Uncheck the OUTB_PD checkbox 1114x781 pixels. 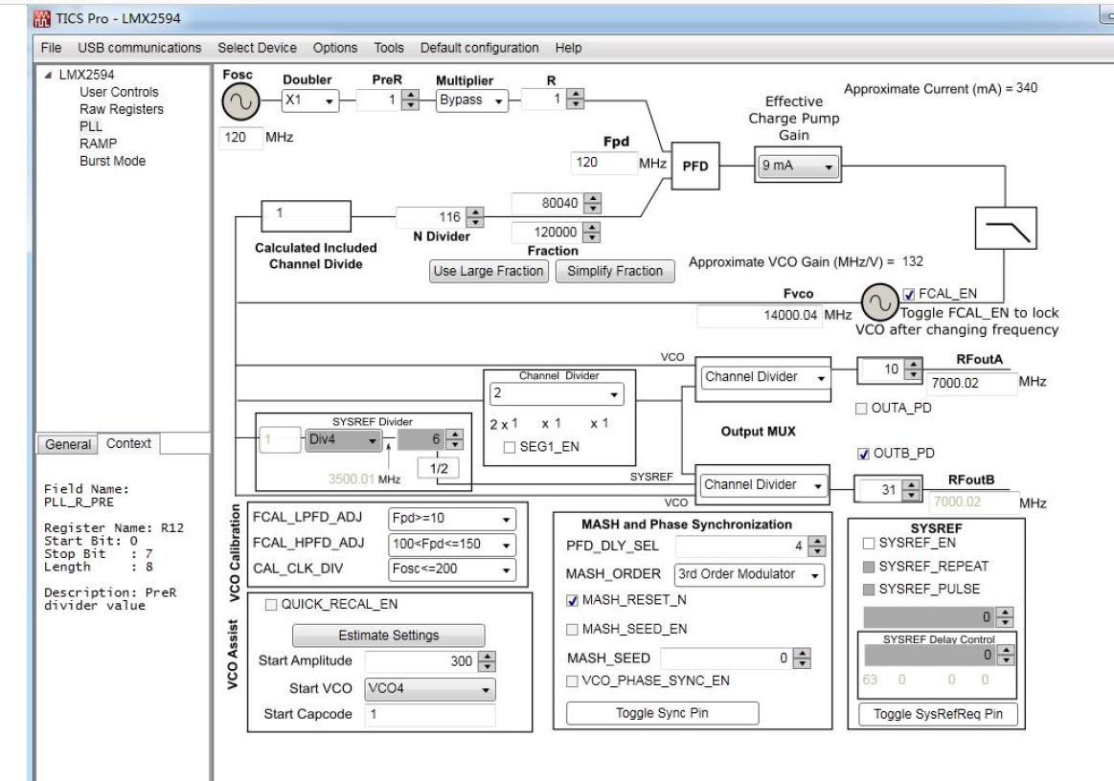tap(863, 454)
